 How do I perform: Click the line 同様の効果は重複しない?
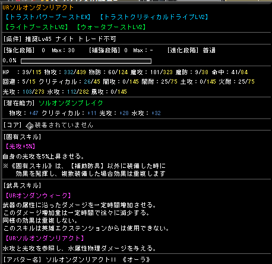(x=40, y=221)
